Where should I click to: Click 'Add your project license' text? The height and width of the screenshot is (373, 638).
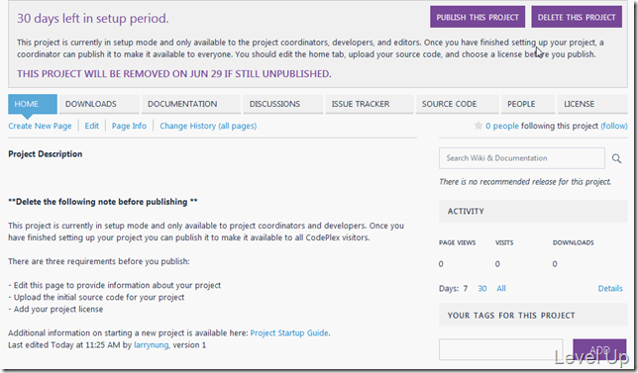[55, 310]
